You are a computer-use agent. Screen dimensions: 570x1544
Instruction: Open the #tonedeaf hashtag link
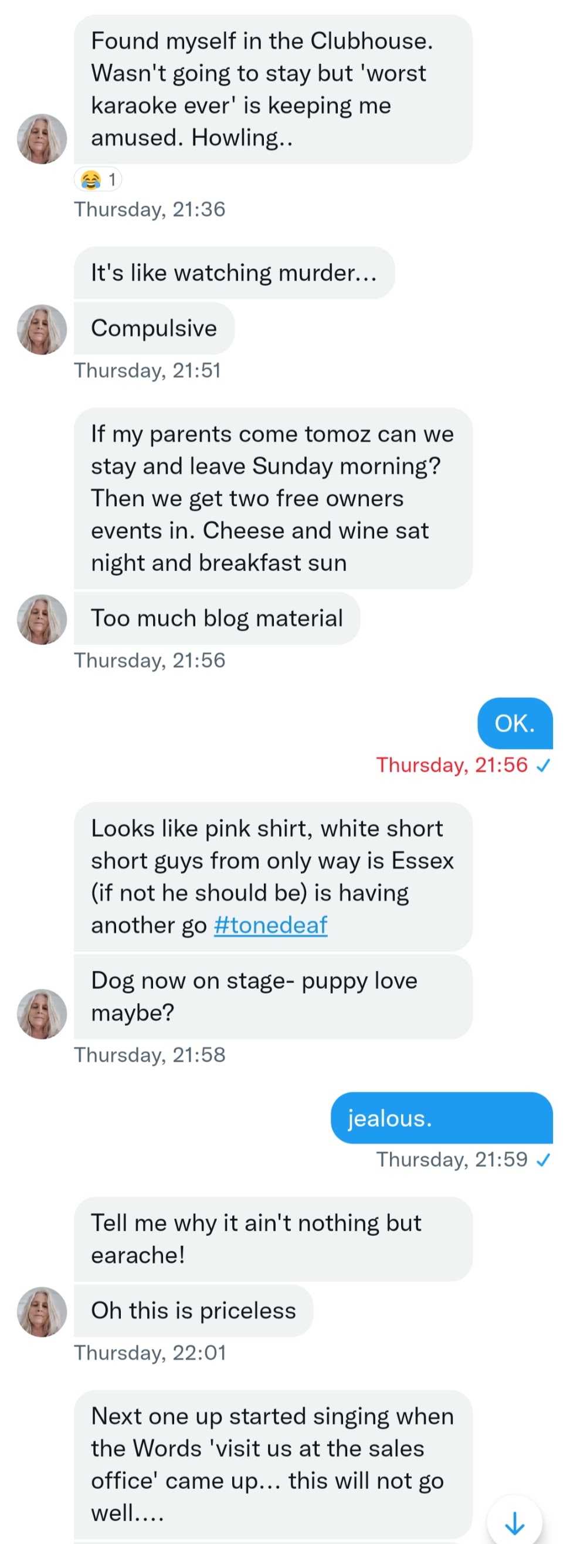(x=270, y=925)
